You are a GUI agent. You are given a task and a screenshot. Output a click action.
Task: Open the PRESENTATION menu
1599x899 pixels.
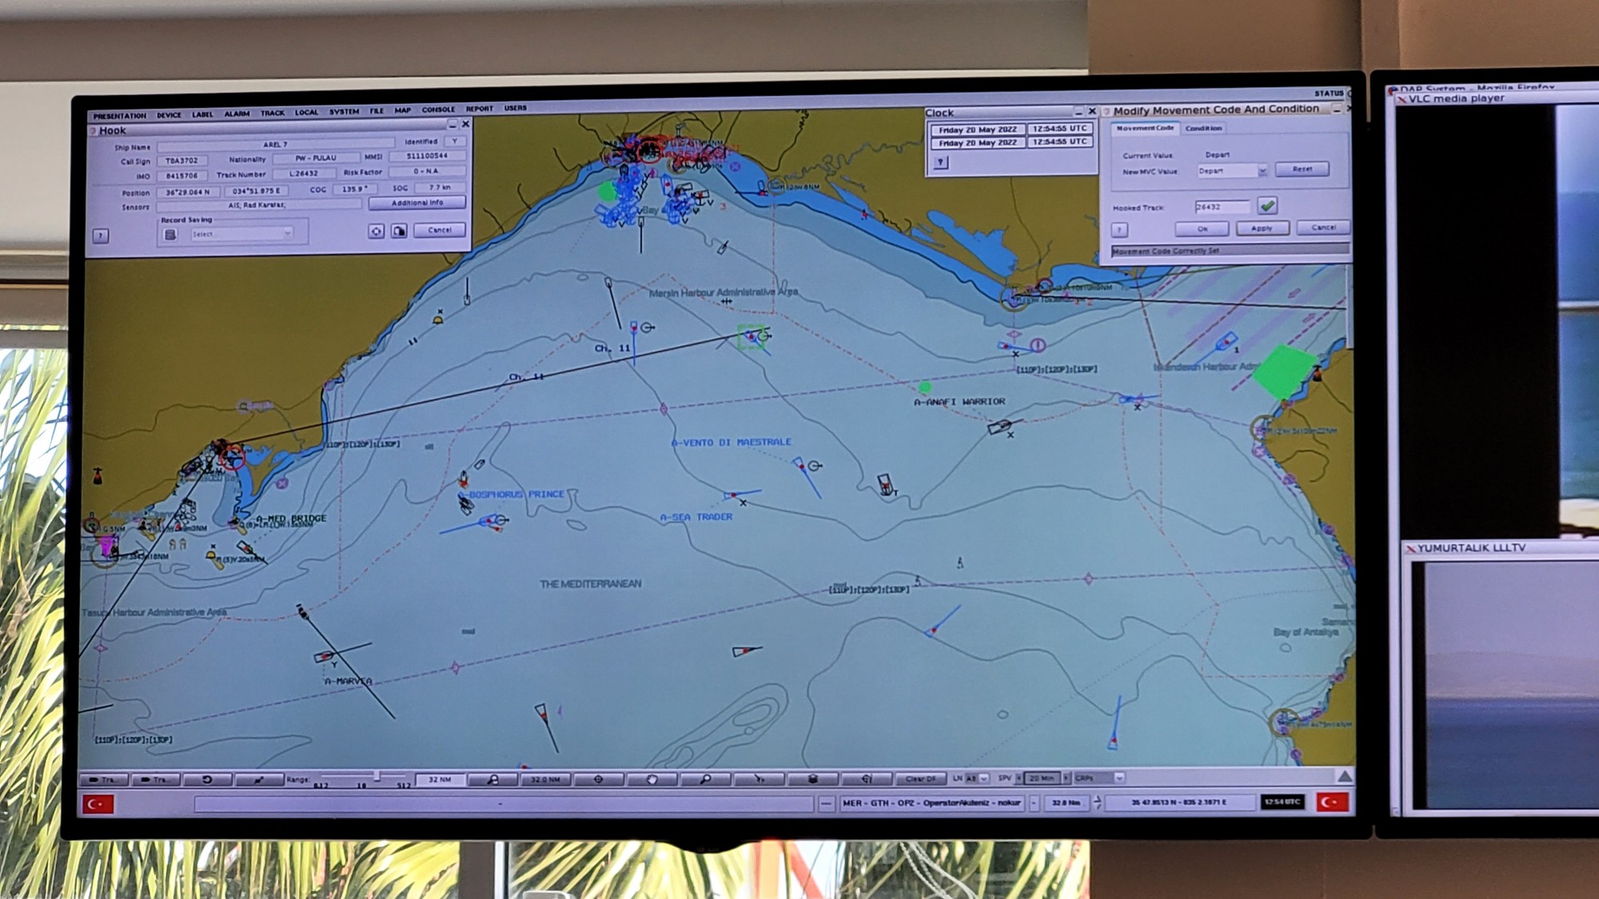(119, 116)
